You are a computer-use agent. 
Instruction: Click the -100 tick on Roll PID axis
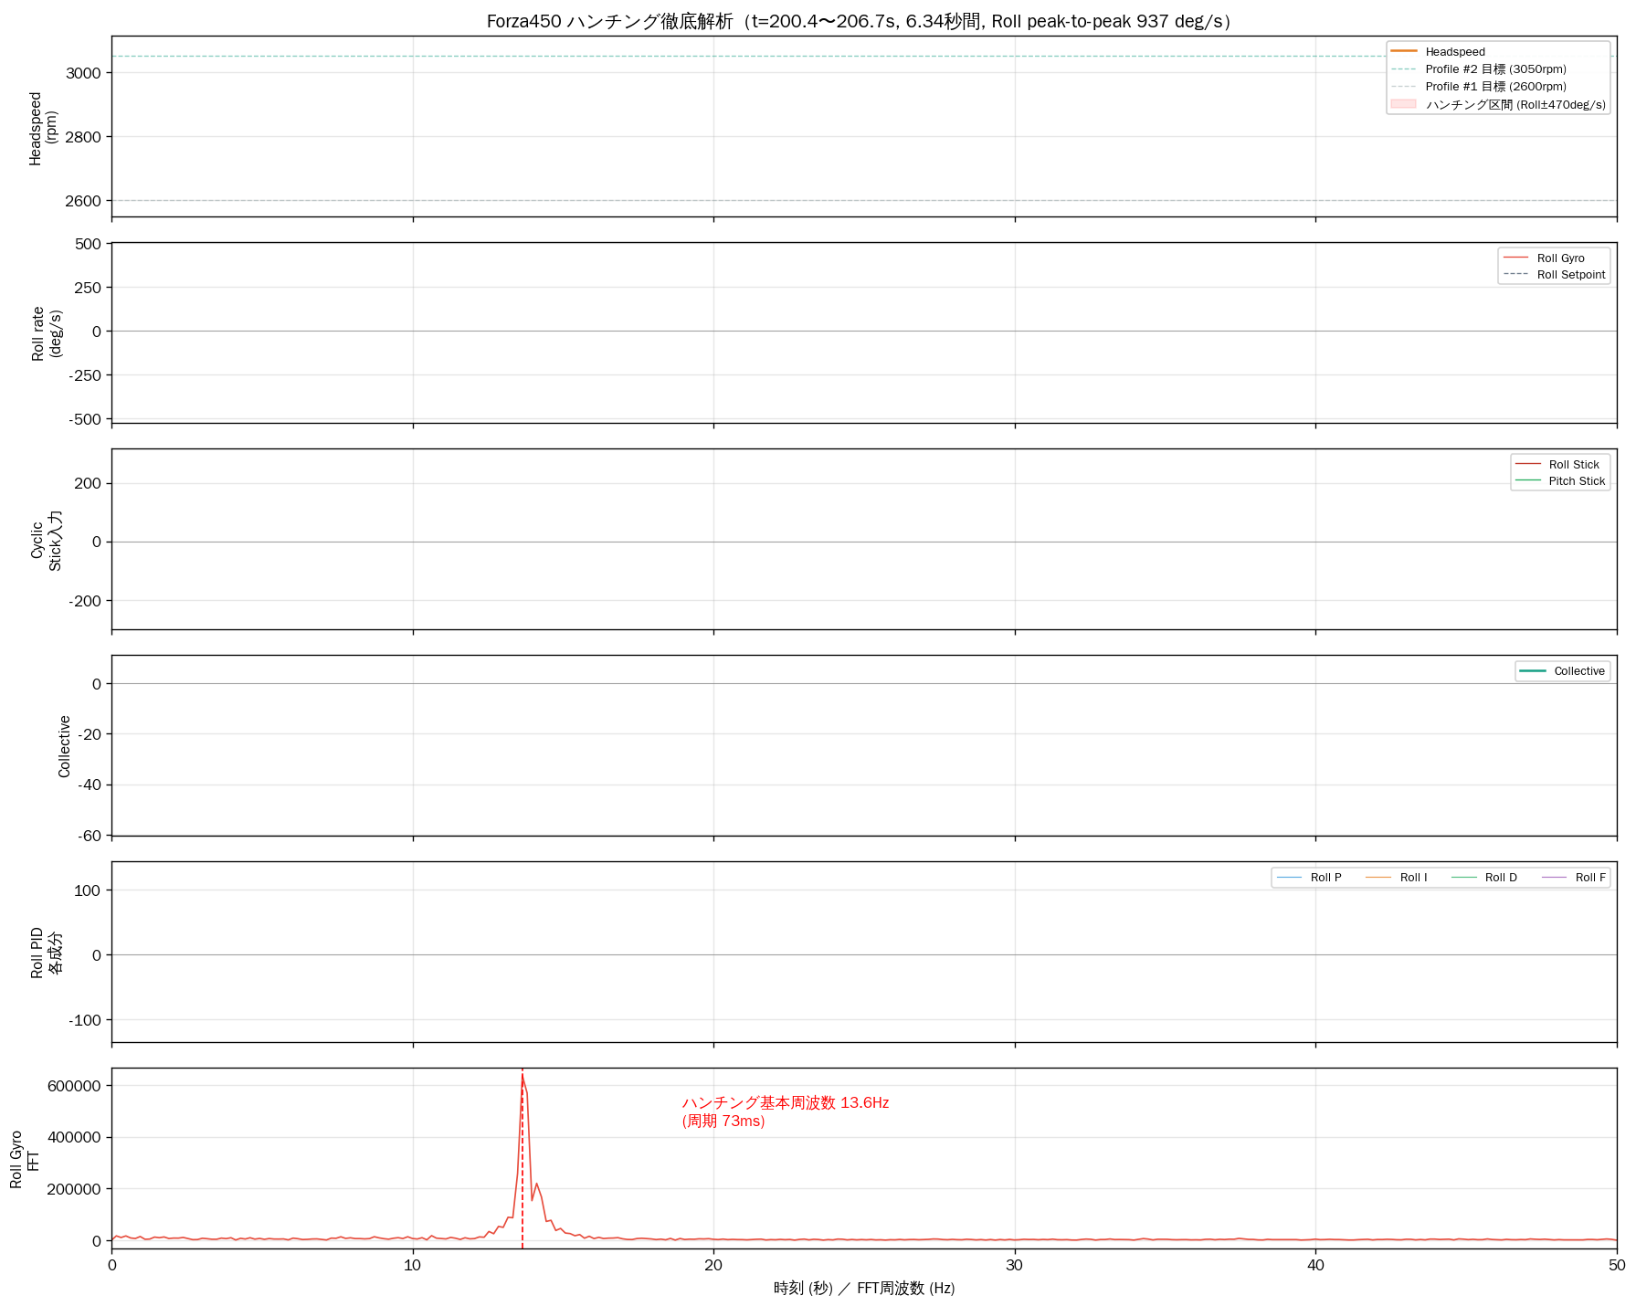point(86,1020)
